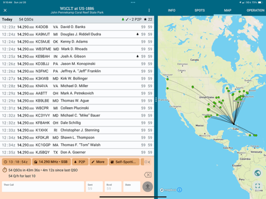
Task: Open the Mapbox info icon
Action: [x=180, y=190]
